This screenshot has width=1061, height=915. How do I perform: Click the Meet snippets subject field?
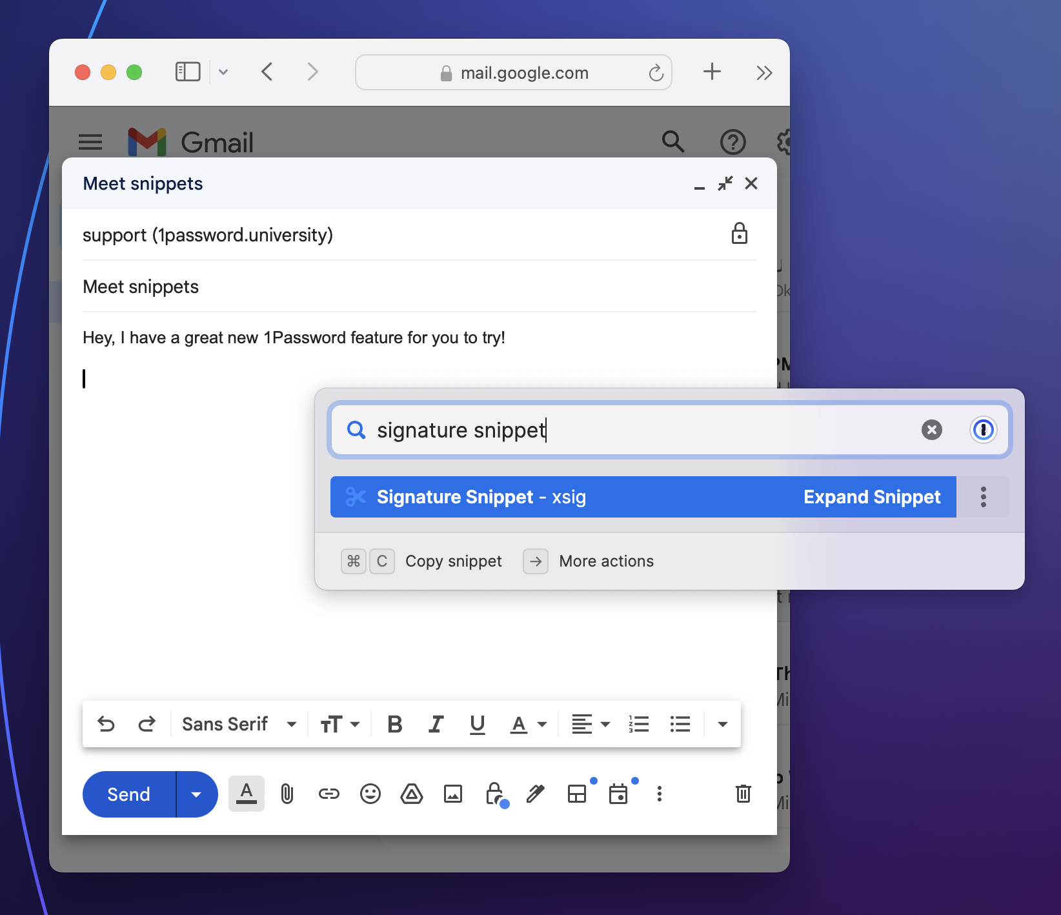(419, 287)
